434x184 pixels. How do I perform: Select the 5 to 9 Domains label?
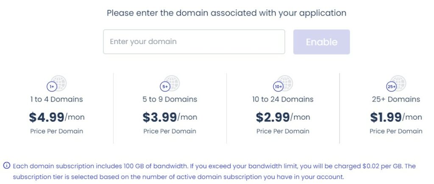(170, 99)
